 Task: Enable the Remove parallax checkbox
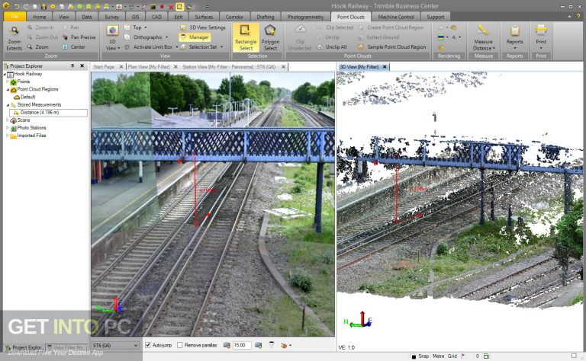click(180, 345)
